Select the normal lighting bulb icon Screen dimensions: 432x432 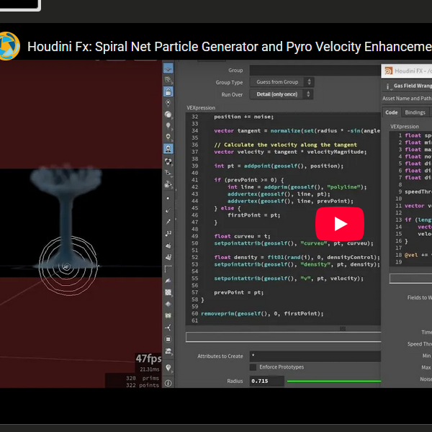(x=168, y=126)
